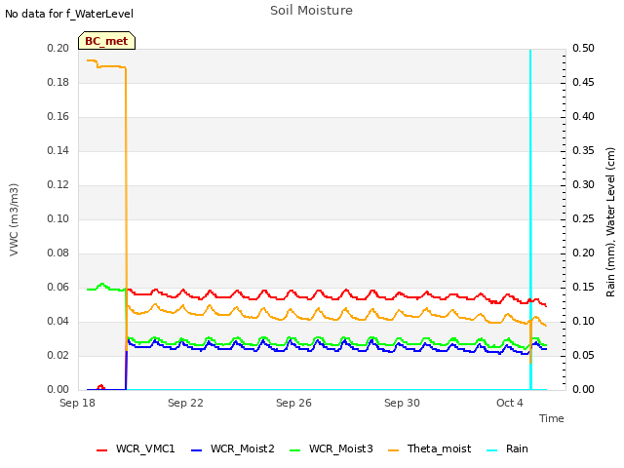Click the blue WCR_Moist2 legend swatch

coord(197,450)
